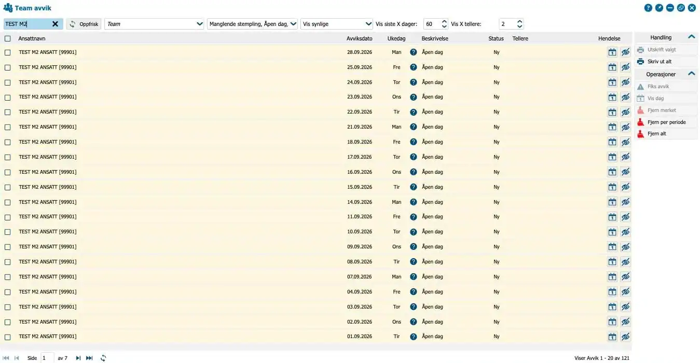Check the row dated 28.09.2026
The image size is (700, 363).
(8, 52)
